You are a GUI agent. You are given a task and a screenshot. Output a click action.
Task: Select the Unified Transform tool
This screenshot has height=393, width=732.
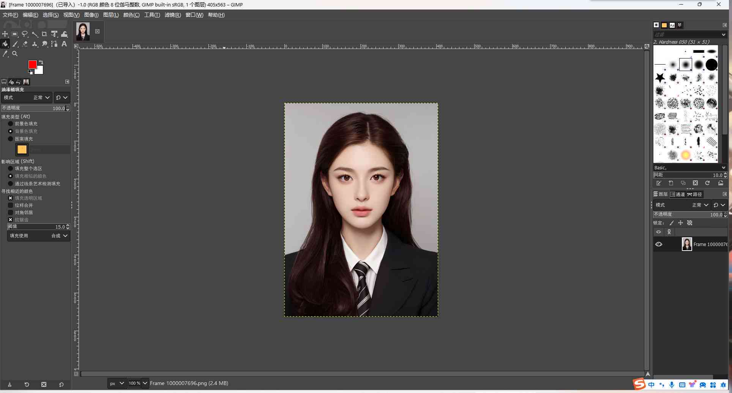pos(54,34)
